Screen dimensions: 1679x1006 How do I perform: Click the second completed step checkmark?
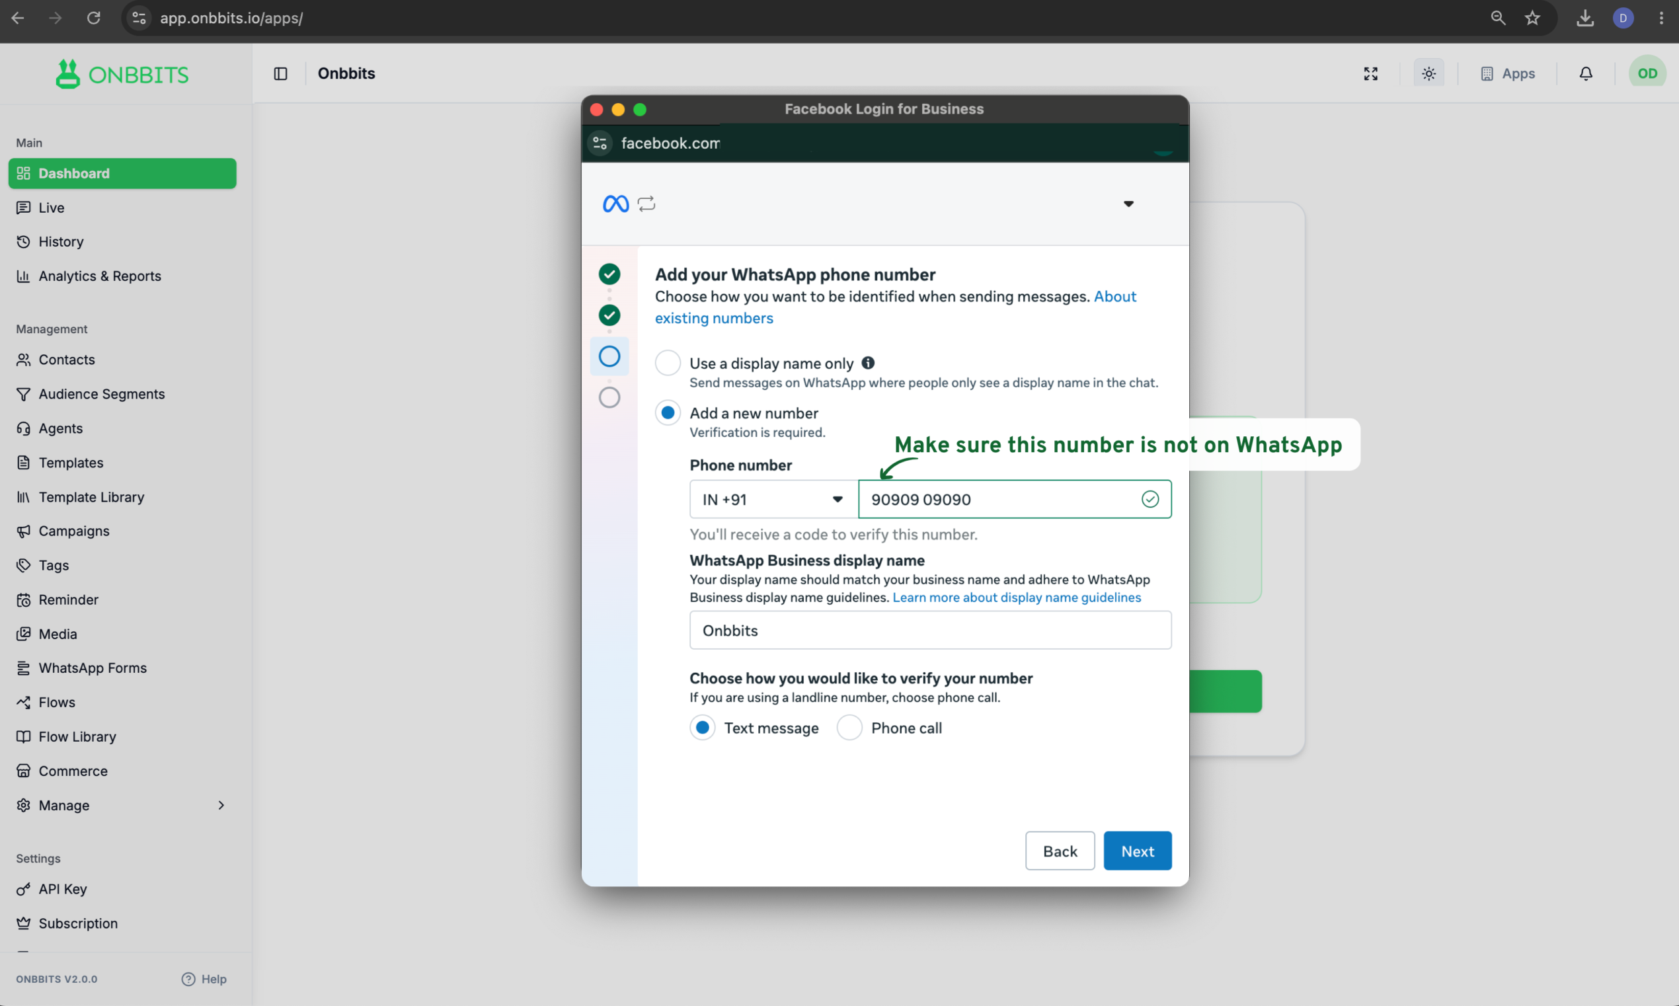[609, 315]
